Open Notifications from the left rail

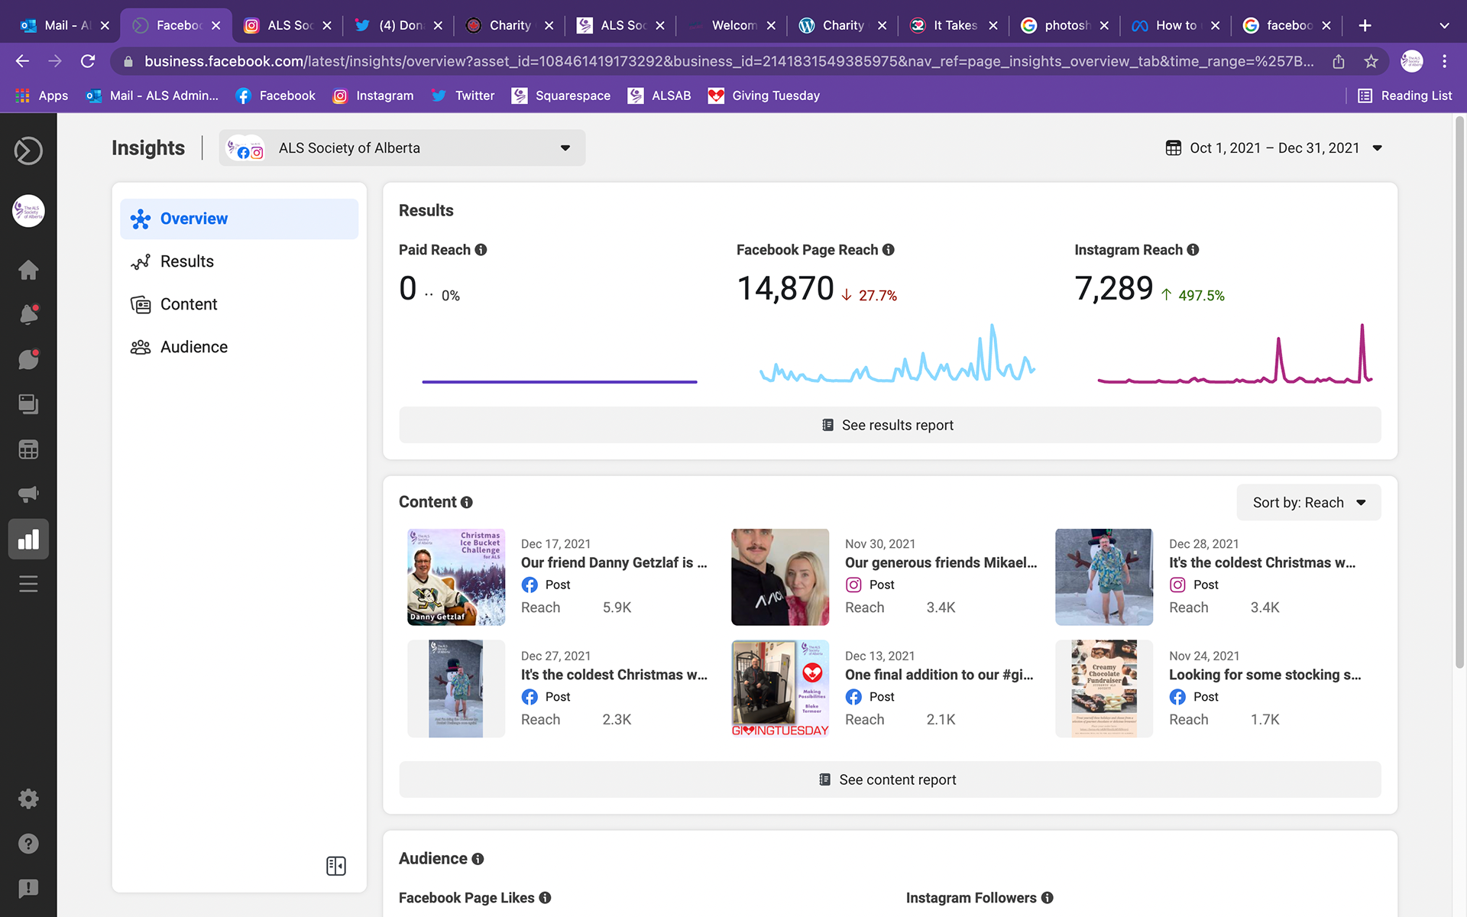click(x=28, y=314)
